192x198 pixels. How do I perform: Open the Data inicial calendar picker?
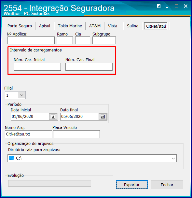53,117
